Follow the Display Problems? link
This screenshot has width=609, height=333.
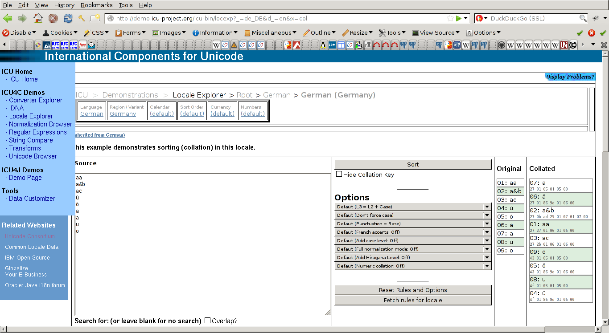pyautogui.click(x=570, y=77)
